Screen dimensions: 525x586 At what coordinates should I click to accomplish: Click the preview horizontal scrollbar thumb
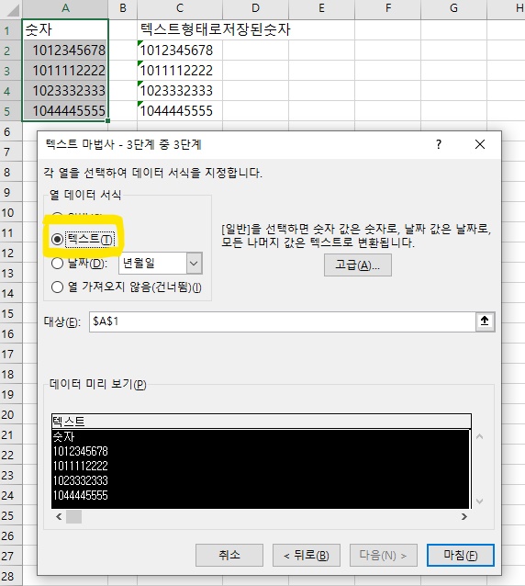pyautogui.click(x=73, y=516)
